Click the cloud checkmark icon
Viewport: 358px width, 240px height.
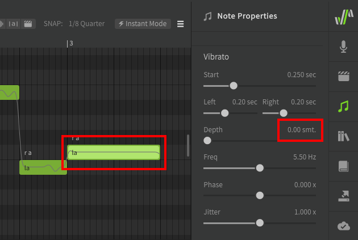(343, 225)
